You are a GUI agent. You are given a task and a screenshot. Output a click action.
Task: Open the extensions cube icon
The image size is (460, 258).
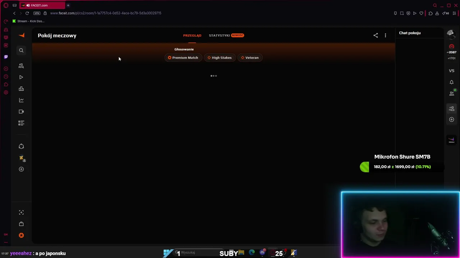click(x=431, y=13)
